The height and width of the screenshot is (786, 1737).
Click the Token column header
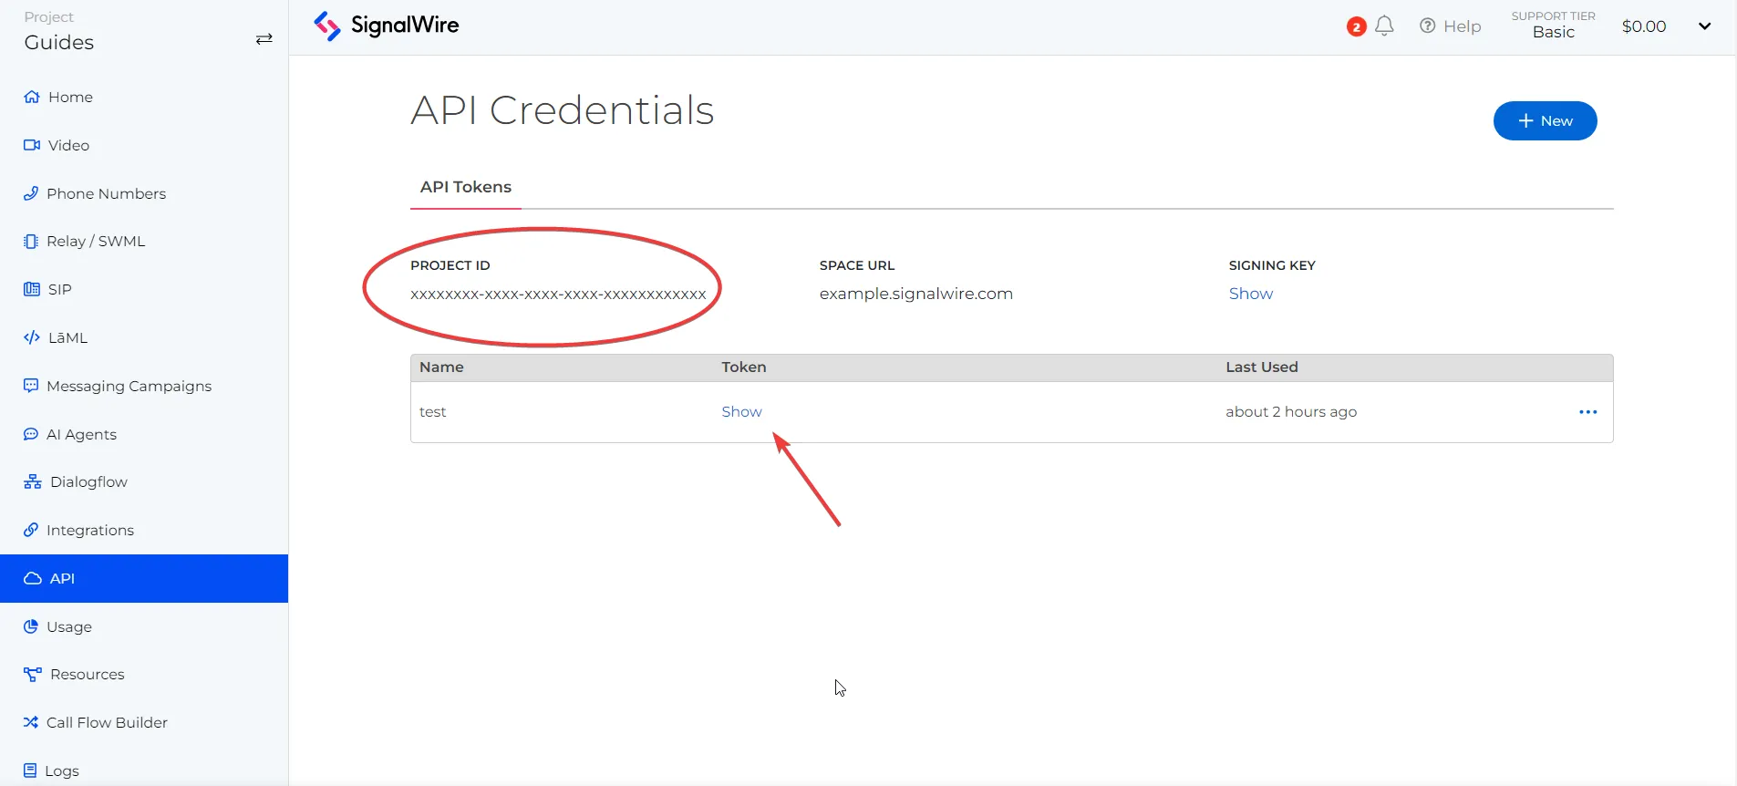[744, 367]
